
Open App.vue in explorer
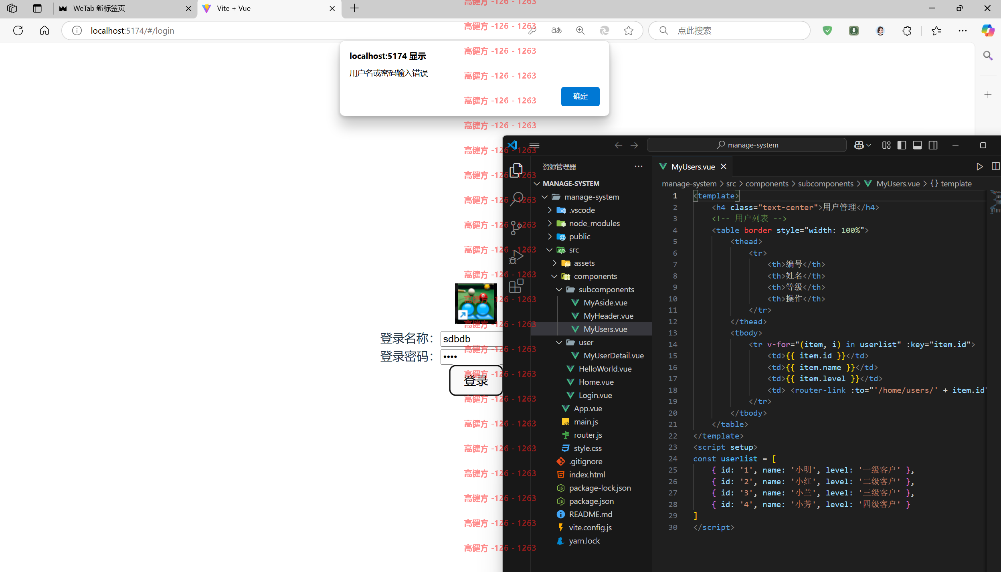[x=588, y=408]
